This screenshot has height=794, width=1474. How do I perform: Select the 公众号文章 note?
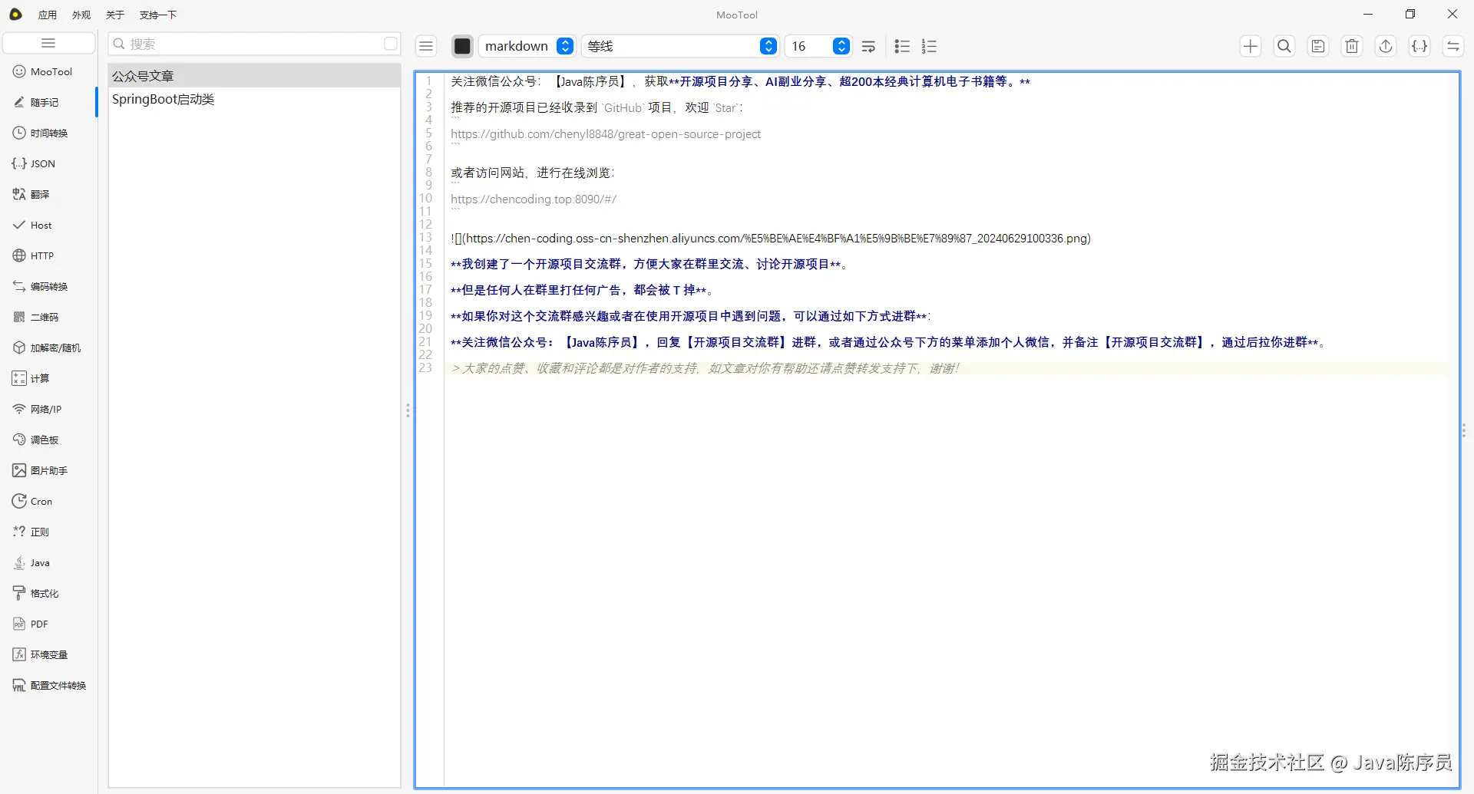point(254,76)
